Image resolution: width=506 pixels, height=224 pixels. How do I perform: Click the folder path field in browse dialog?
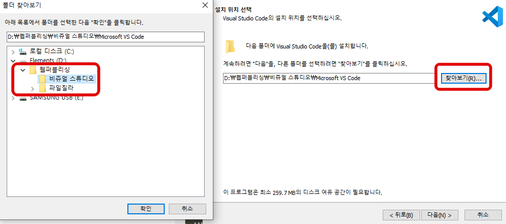point(105,37)
